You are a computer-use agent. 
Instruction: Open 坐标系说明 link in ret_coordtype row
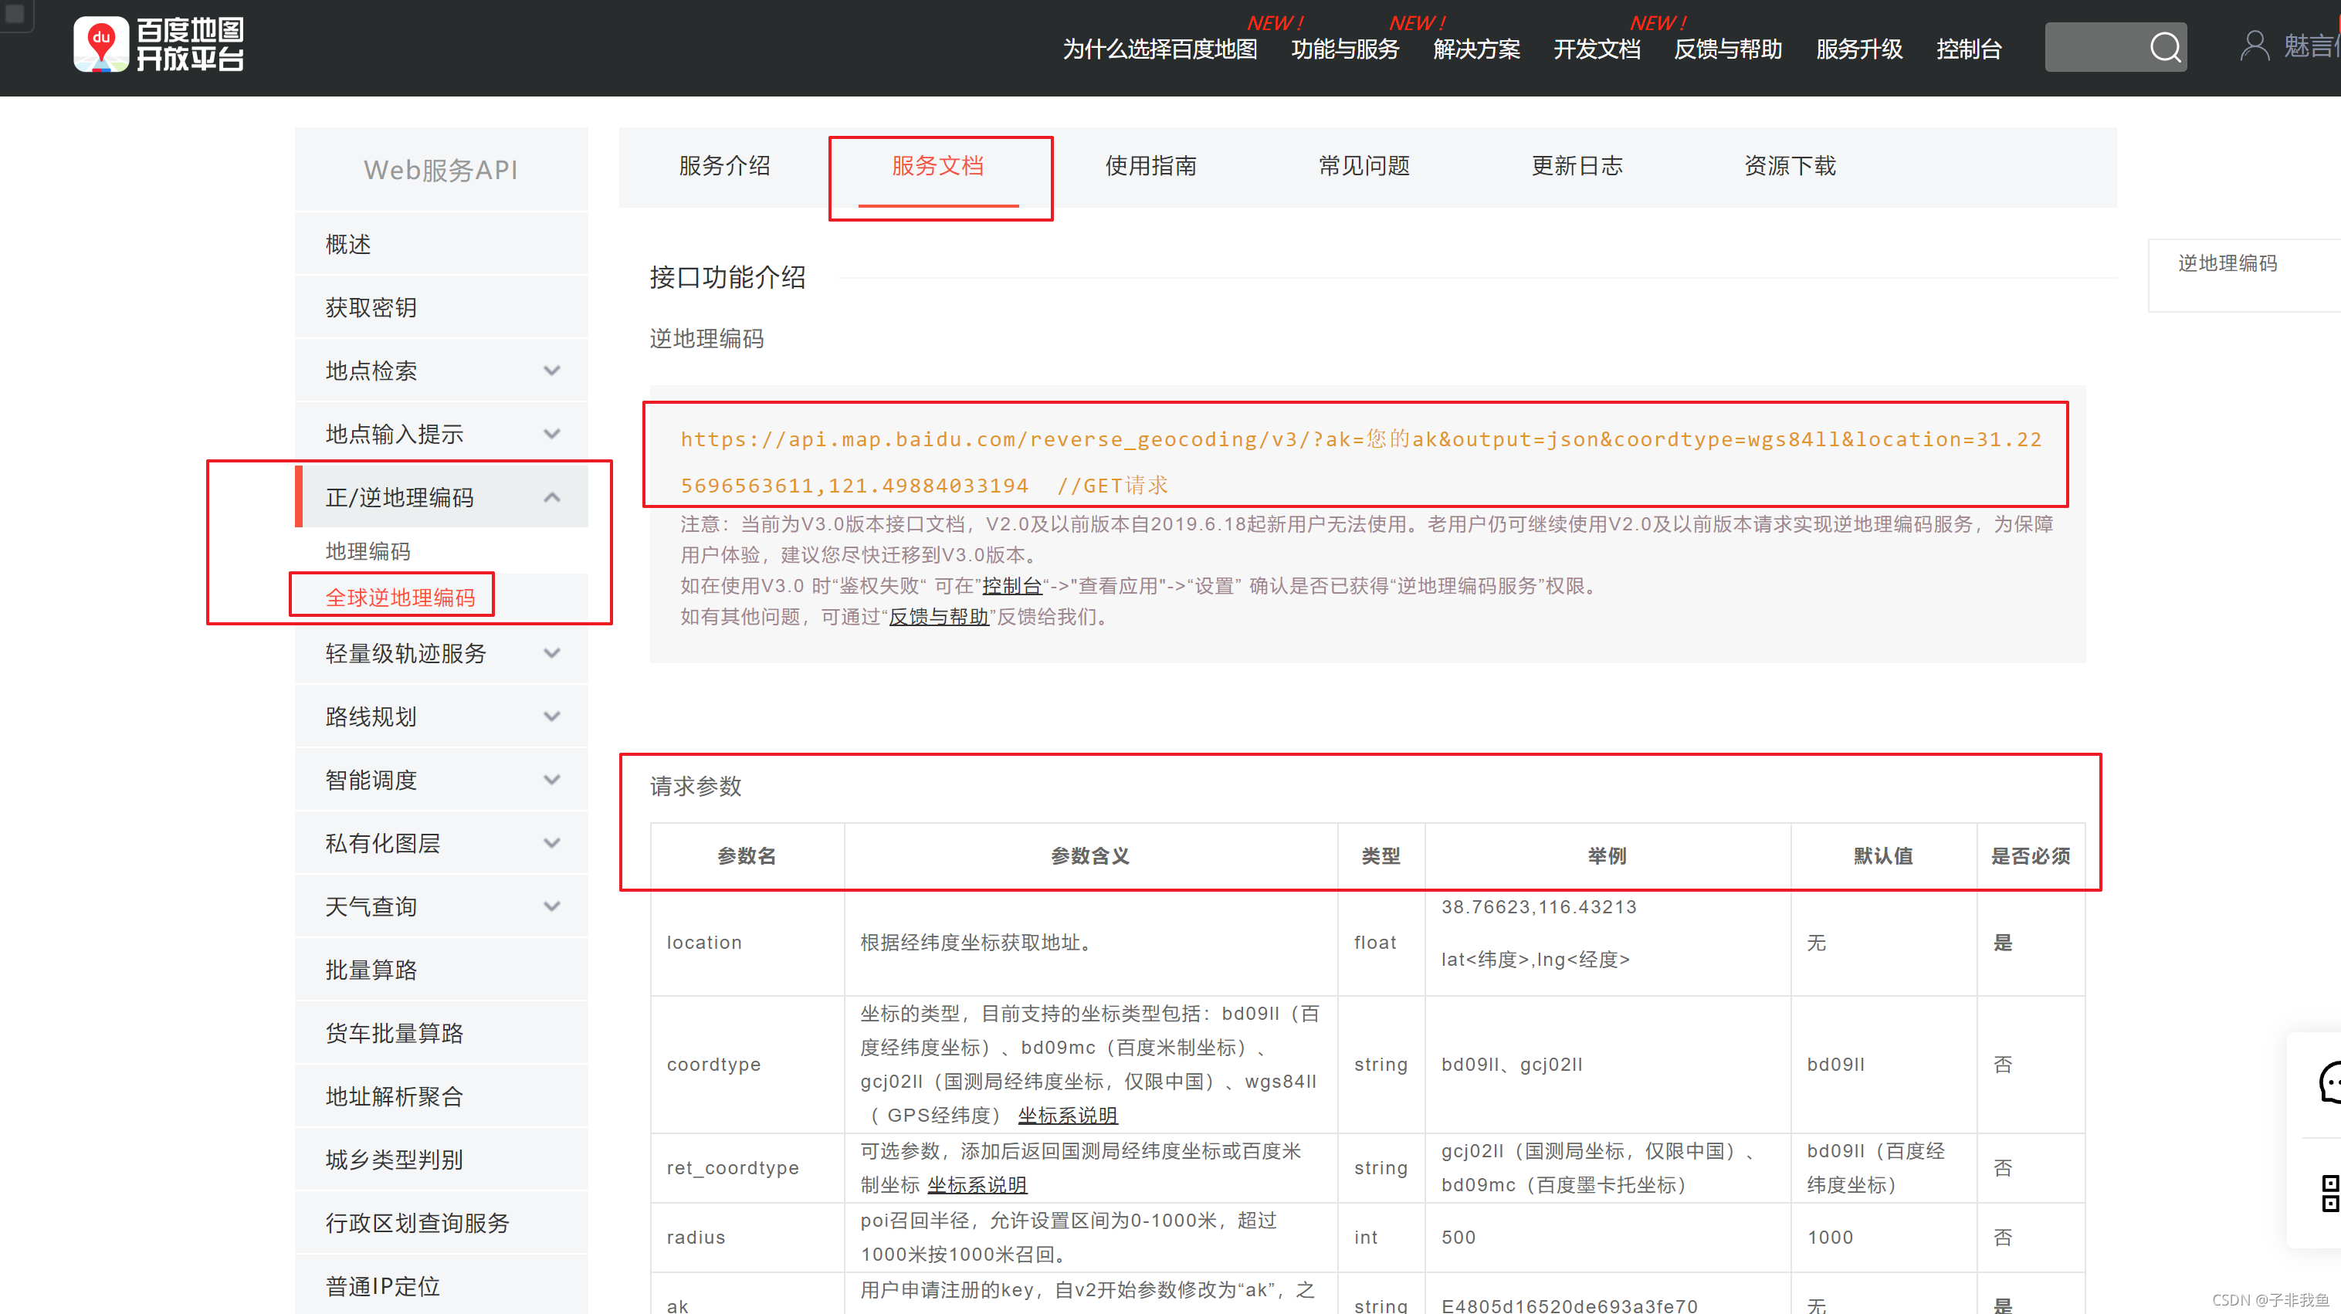pyautogui.click(x=977, y=1185)
